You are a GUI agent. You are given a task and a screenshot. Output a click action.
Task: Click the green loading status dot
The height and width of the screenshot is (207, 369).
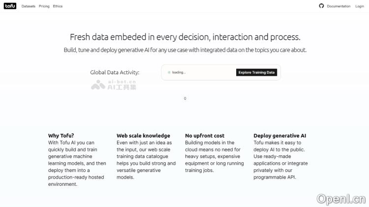(x=169, y=72)
